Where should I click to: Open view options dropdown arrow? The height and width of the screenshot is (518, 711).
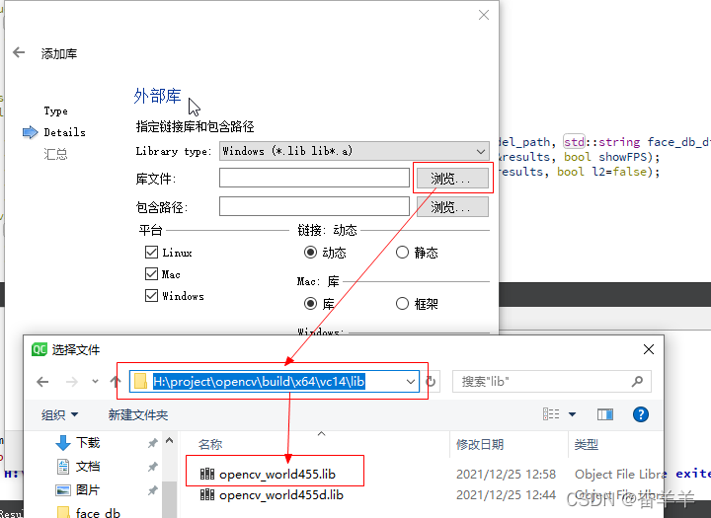572,414
